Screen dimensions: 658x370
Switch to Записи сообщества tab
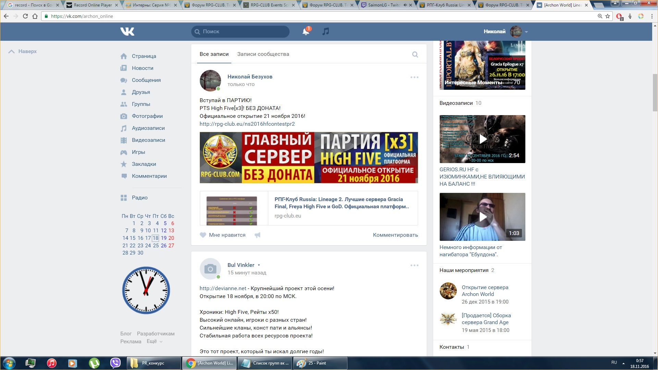[x=263, y=54]
